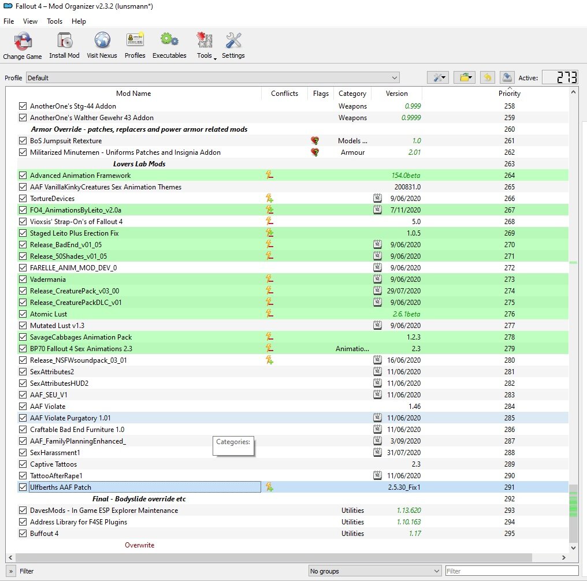587x581 pixels.
Task: Click the calendar icon on TattooAfterRape1 row
Action: click(x=377, y=475)
